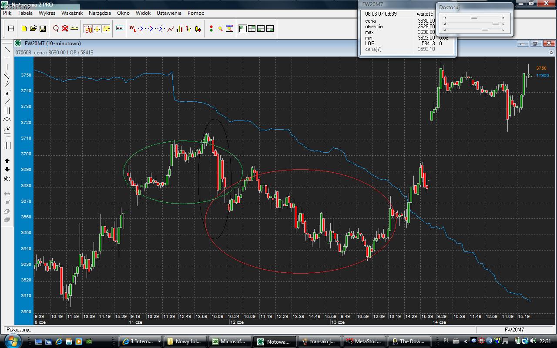Open the Ustawienia menu
This screenshot has height=348, width=557.
coord(169,13)
